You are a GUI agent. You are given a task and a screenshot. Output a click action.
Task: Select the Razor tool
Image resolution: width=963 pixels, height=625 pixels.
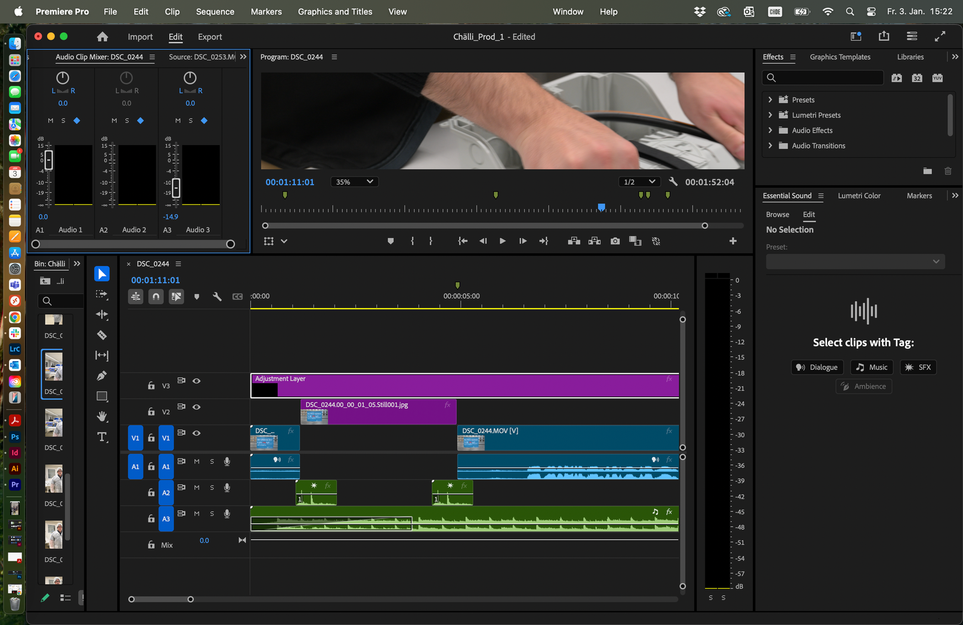tap(102, 335)
